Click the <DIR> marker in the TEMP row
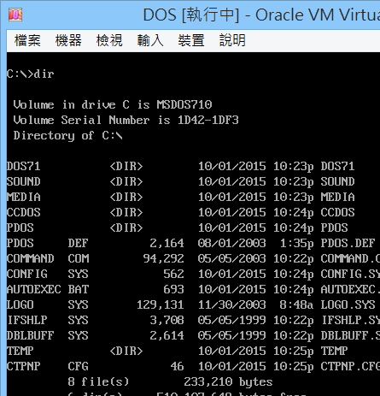The width and height of the screenshot is (380, 396). pyautogui.click(x=126, y=351)
